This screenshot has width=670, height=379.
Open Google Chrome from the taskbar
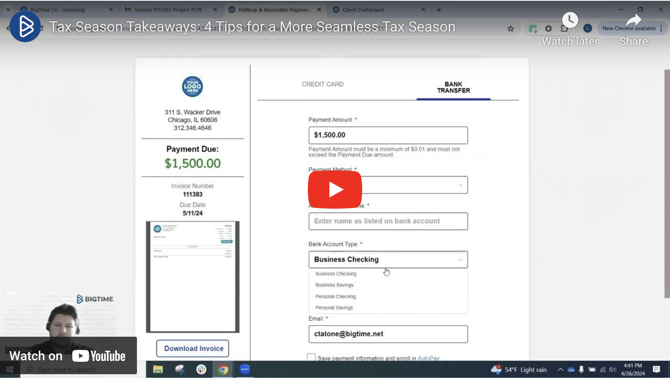pyautogui.click(x=223, y=369)
